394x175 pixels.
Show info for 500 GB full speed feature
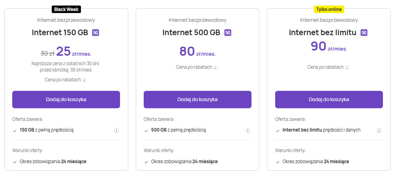248,130
